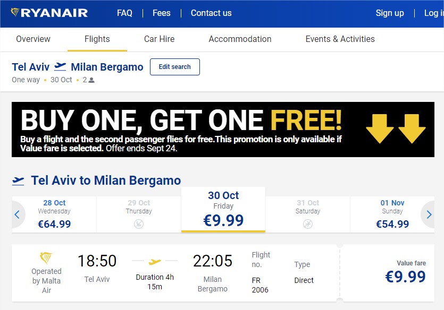Viewport: 444px width, 310px height.
Task: Click the yellow plane icon above Duration
Action: pyautogui.click(x=155, y=262)
